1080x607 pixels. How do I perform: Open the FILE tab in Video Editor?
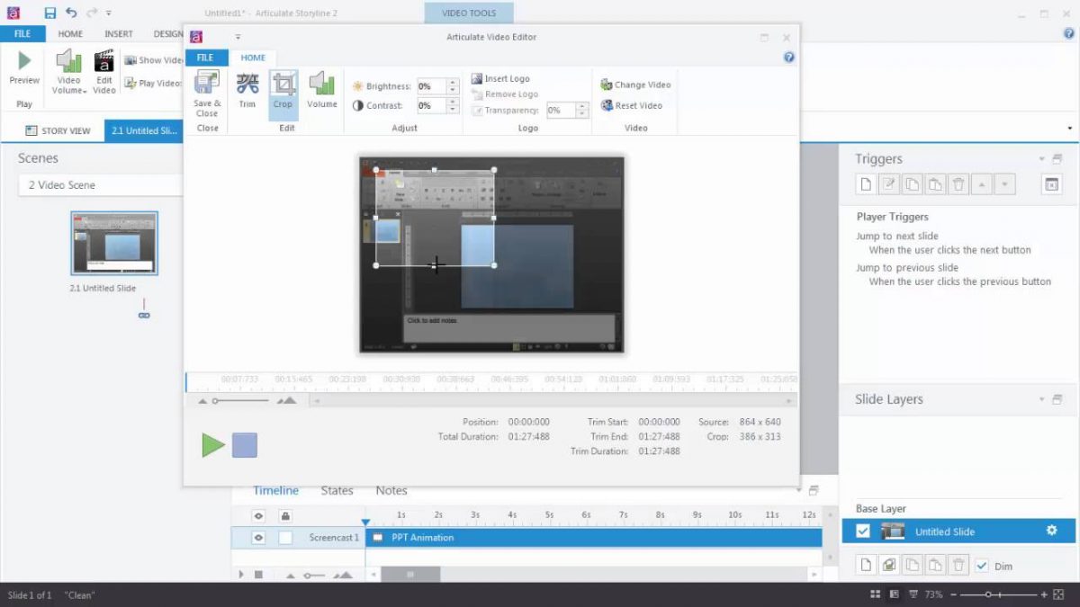click(205, 57)
